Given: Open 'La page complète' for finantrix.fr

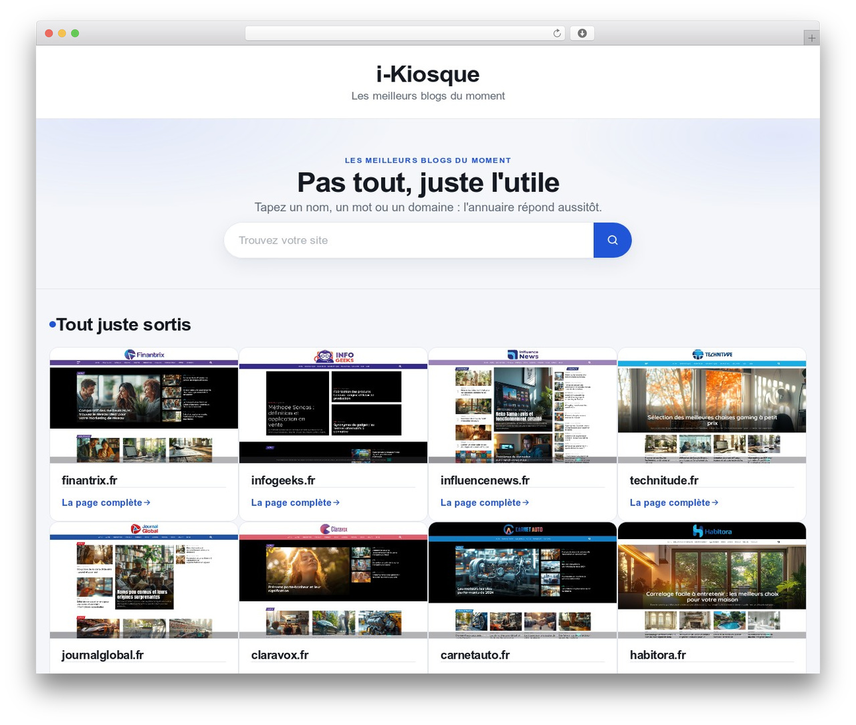Looking at the screenshot, I should [106, 502].
